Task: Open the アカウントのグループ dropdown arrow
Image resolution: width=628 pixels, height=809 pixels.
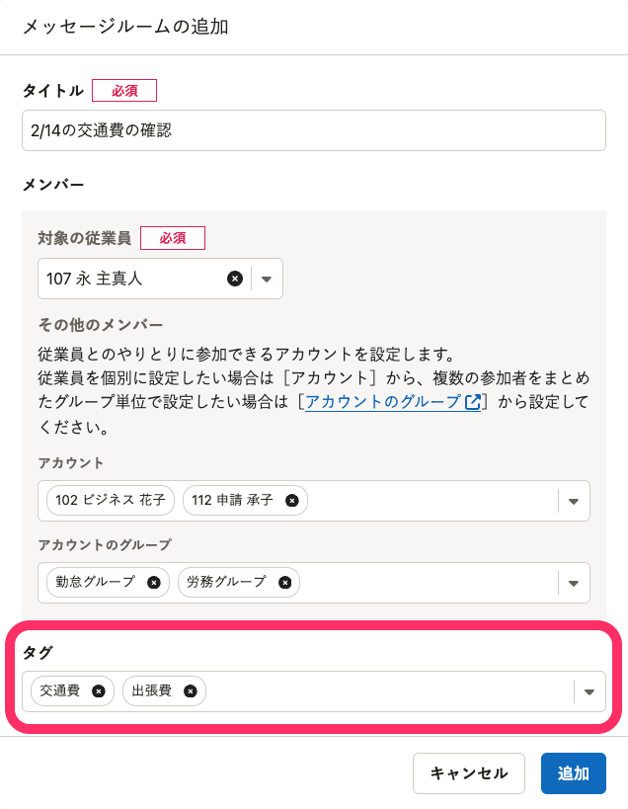Action: point(573,583)
